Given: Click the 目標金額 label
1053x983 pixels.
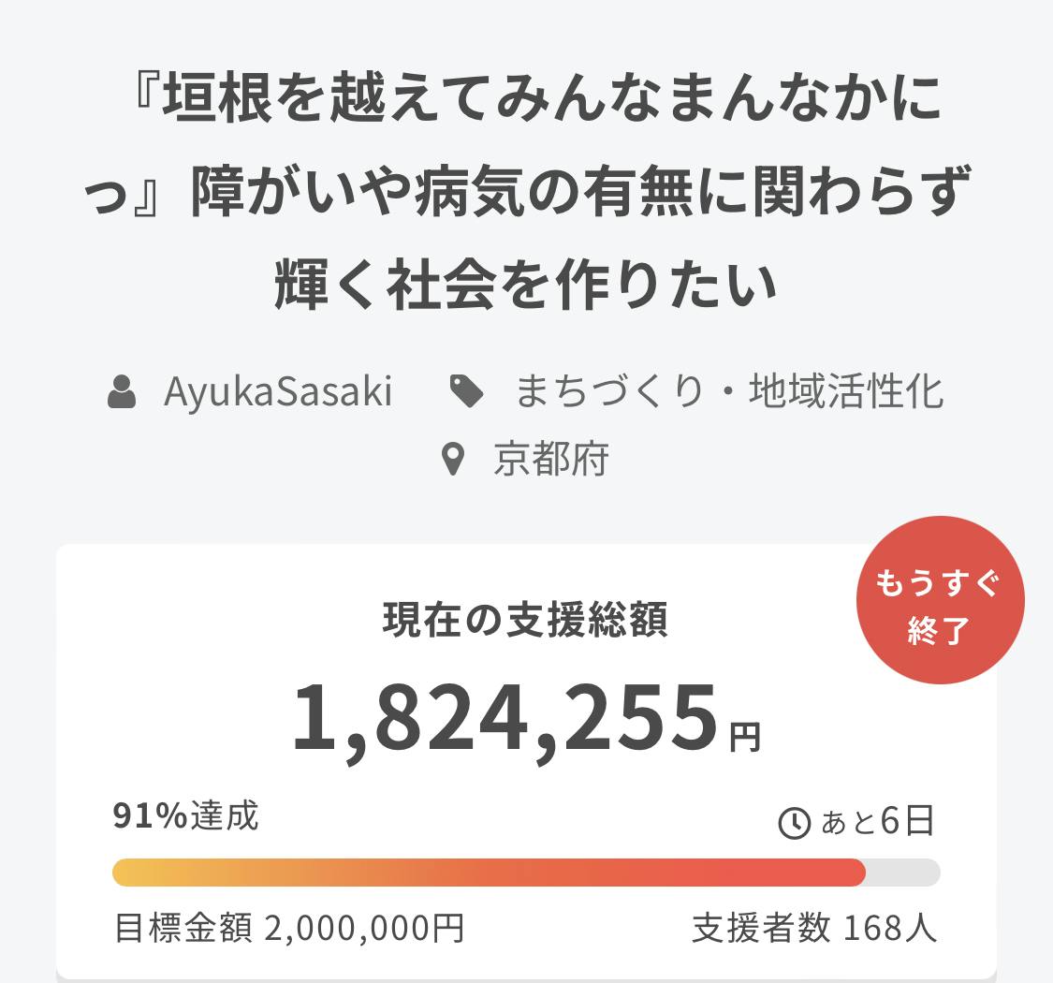Looking at the screenshot, I should pos(183,929).
